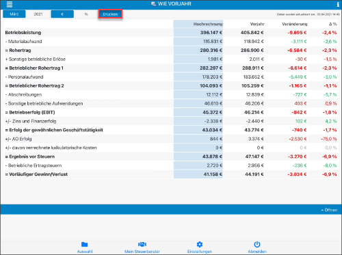Toggle display to Euro values
Viewport: 342px width, 255px height.
coord(62,14)
